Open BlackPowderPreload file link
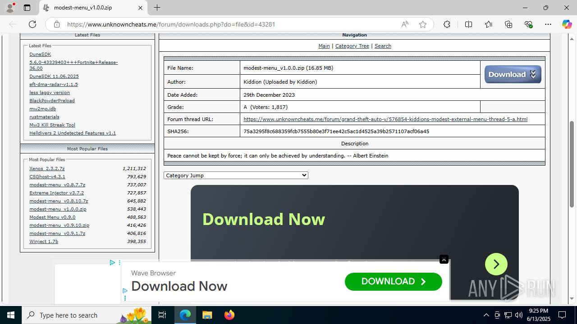 (x=52, y=101)
